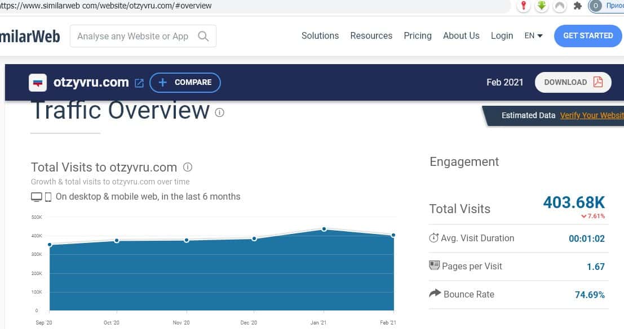Image resolution: width=624 pixels, height=329 pixels.
Task: Open the Resources menu
Action: pyautogui.click(x=371, y=36)
